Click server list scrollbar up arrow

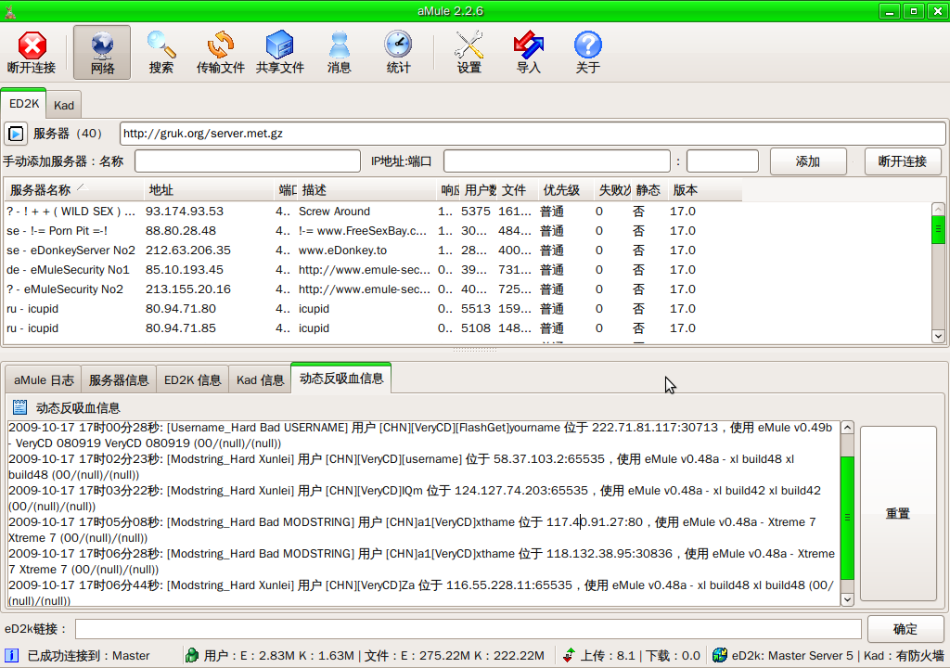pos(938,210)
